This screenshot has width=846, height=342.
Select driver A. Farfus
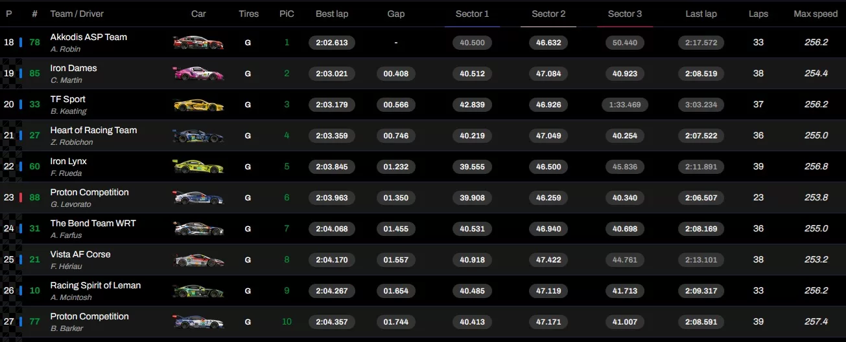pyautogui.click(x=65, y=235)
